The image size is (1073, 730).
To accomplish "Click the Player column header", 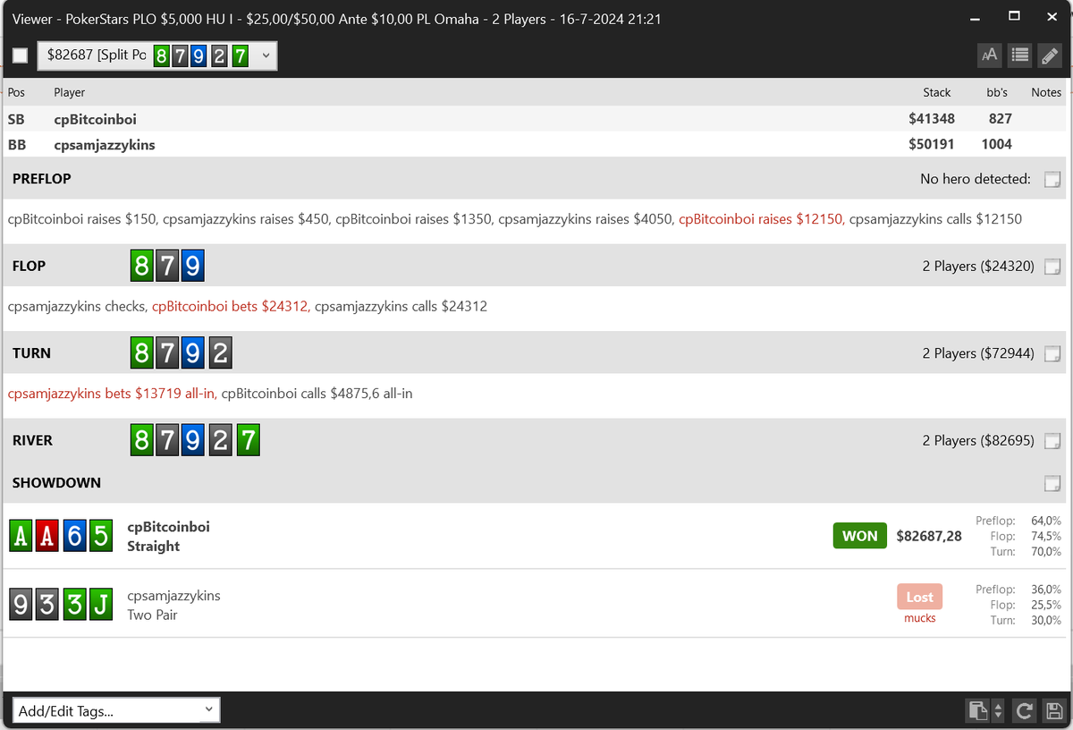I will click(69, 92).
